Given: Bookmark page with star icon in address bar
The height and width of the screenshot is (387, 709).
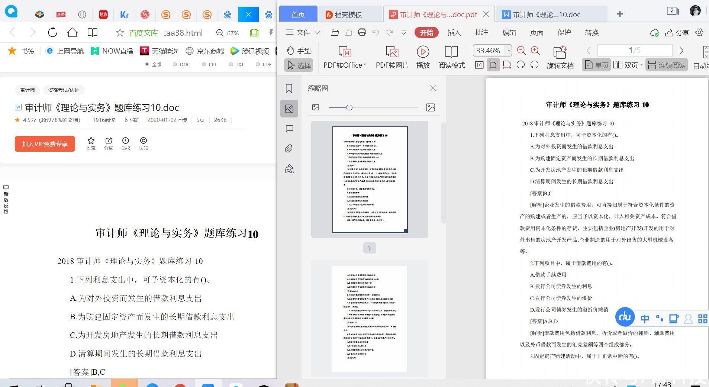Looking at the screenshot, I should (120, 33).
